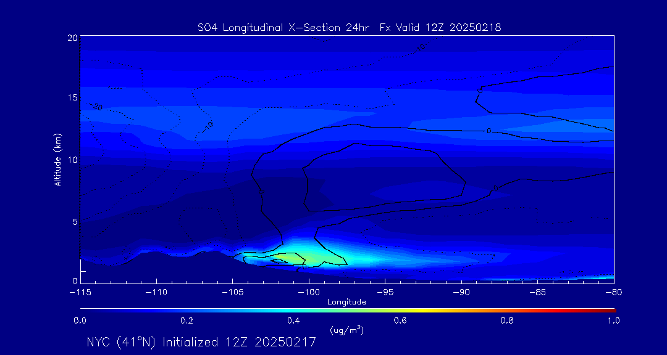This screenshot has height=355, width=667.
Task: Click the 'Longitude' axis label
Action: click(346, 303)
